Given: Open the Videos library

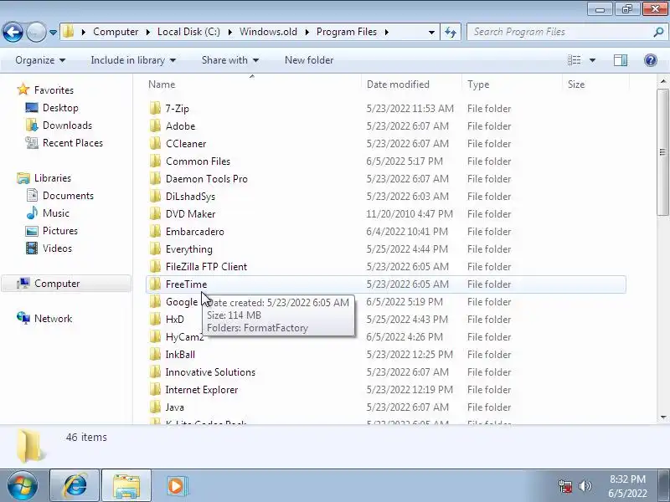Looking at the screenshot, I should [x=57, y=248].
